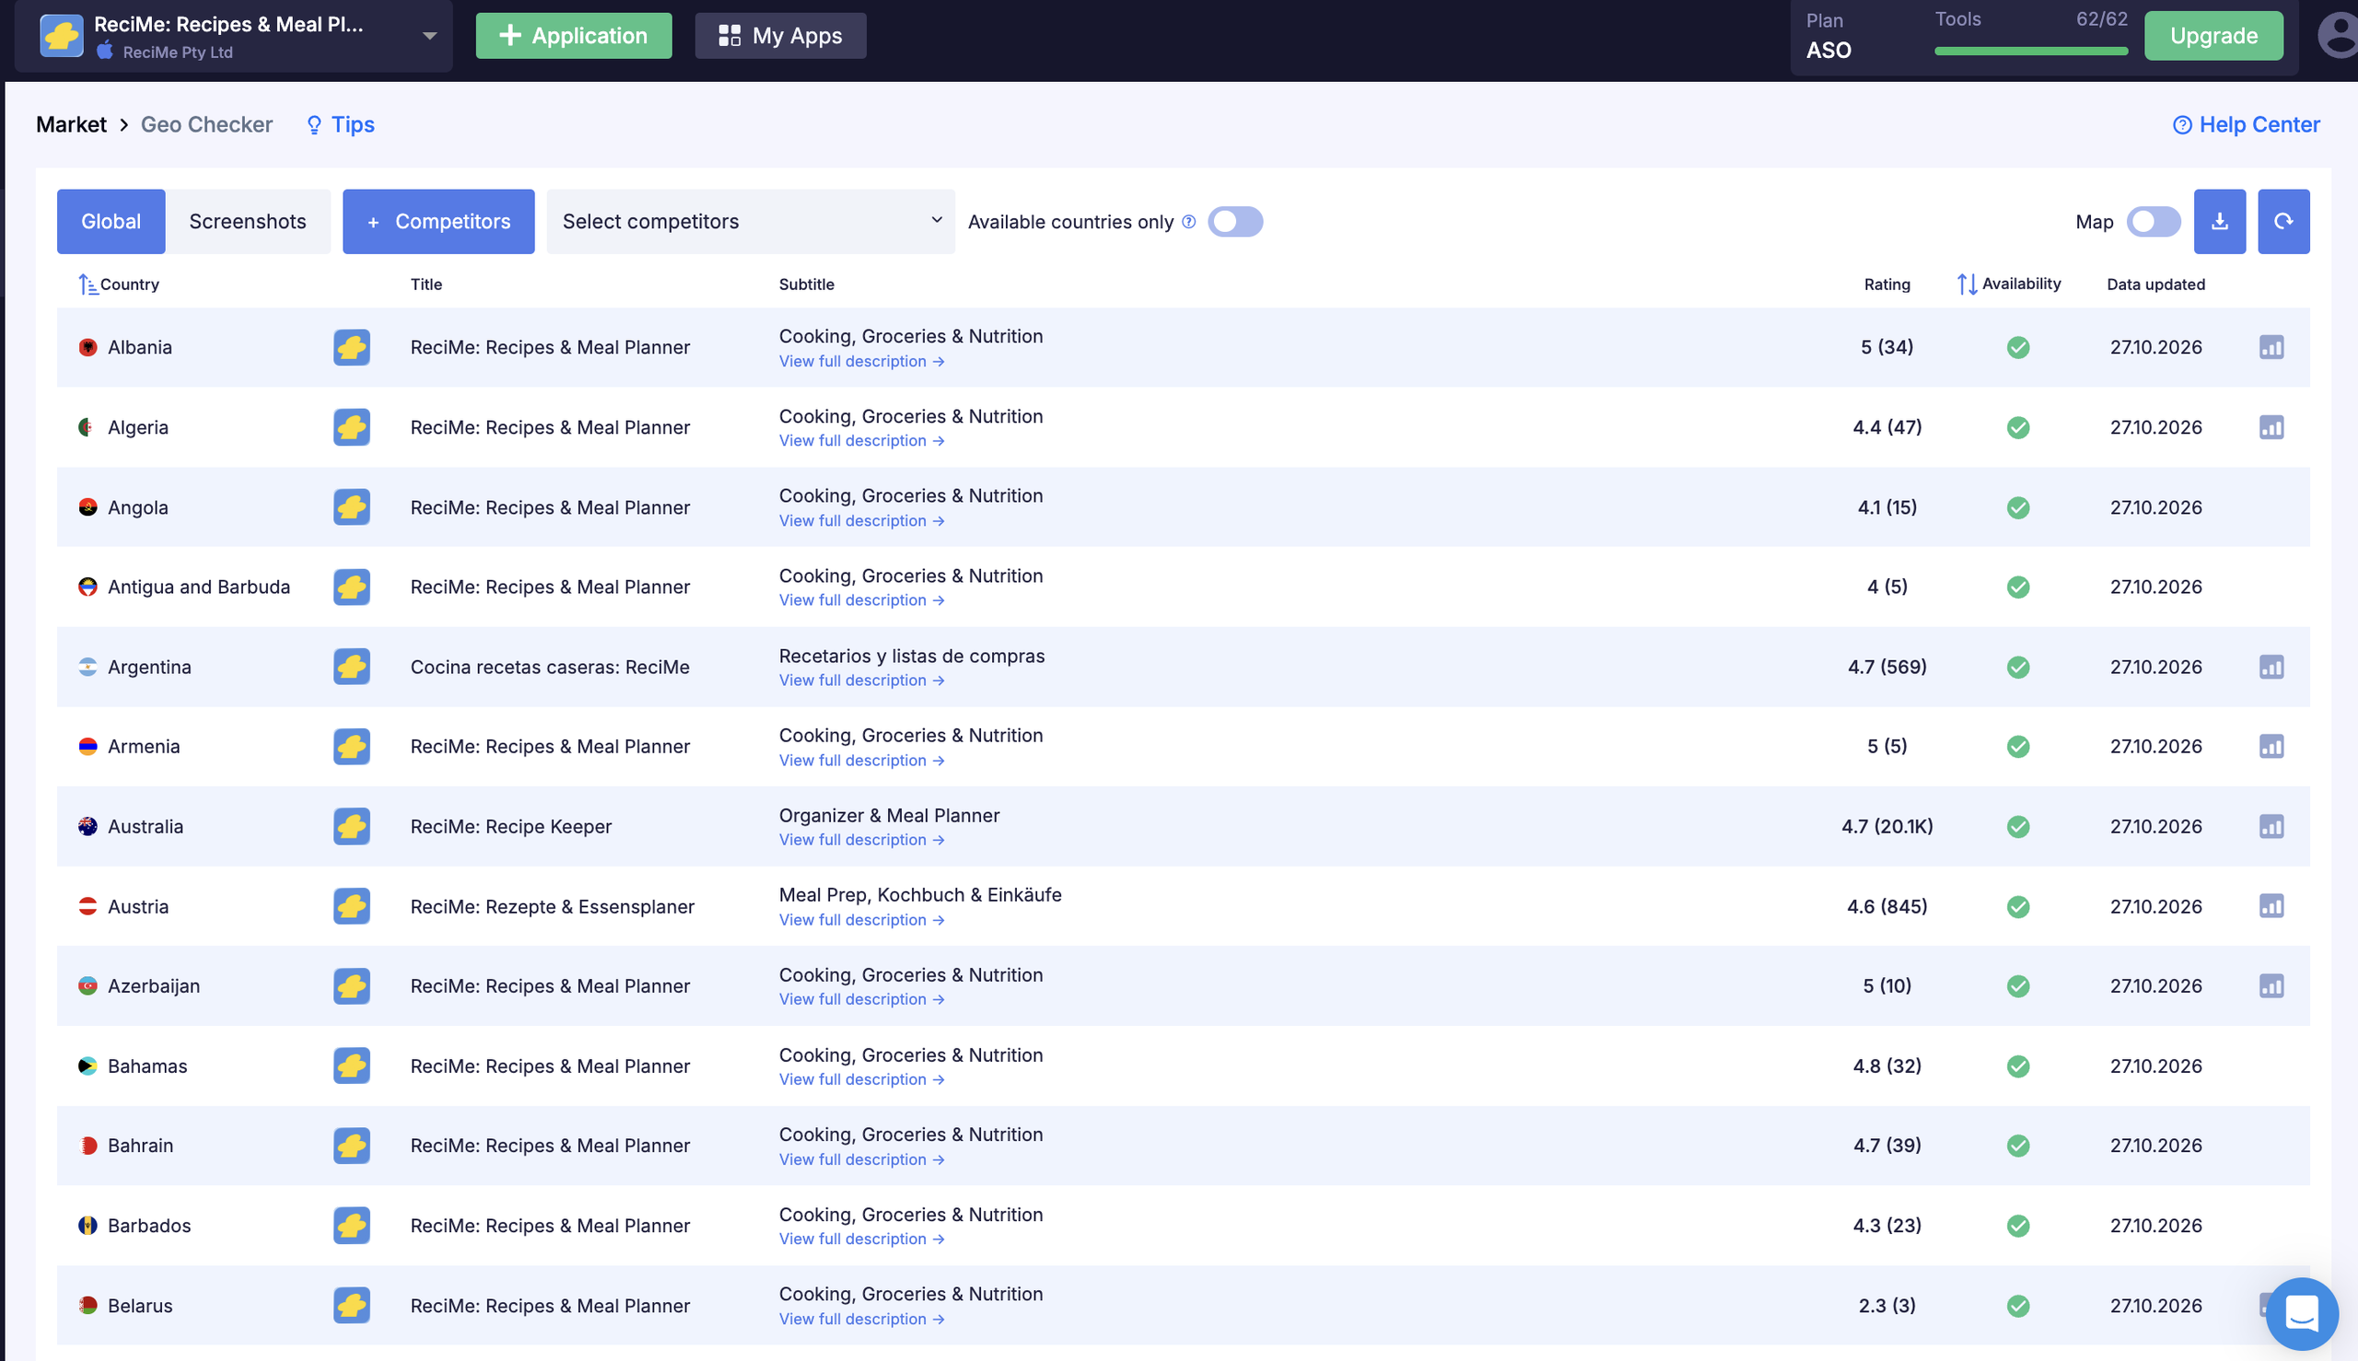Screen dimensions: 2358x1361
Task: Click the ReciMe app icon in Angola row
Action: pyautogui.click(x=352, y=507)
